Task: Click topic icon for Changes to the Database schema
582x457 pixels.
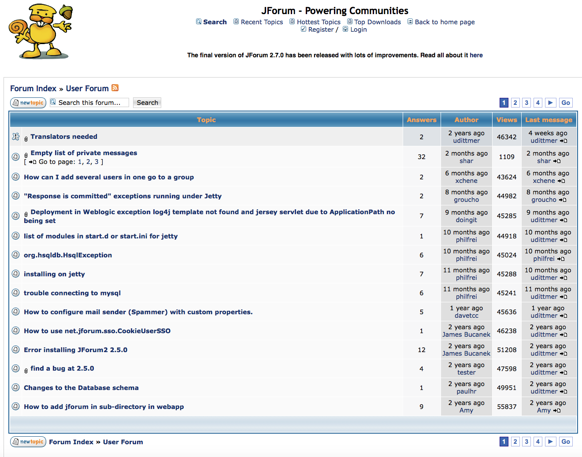Action: coord(16,387)
